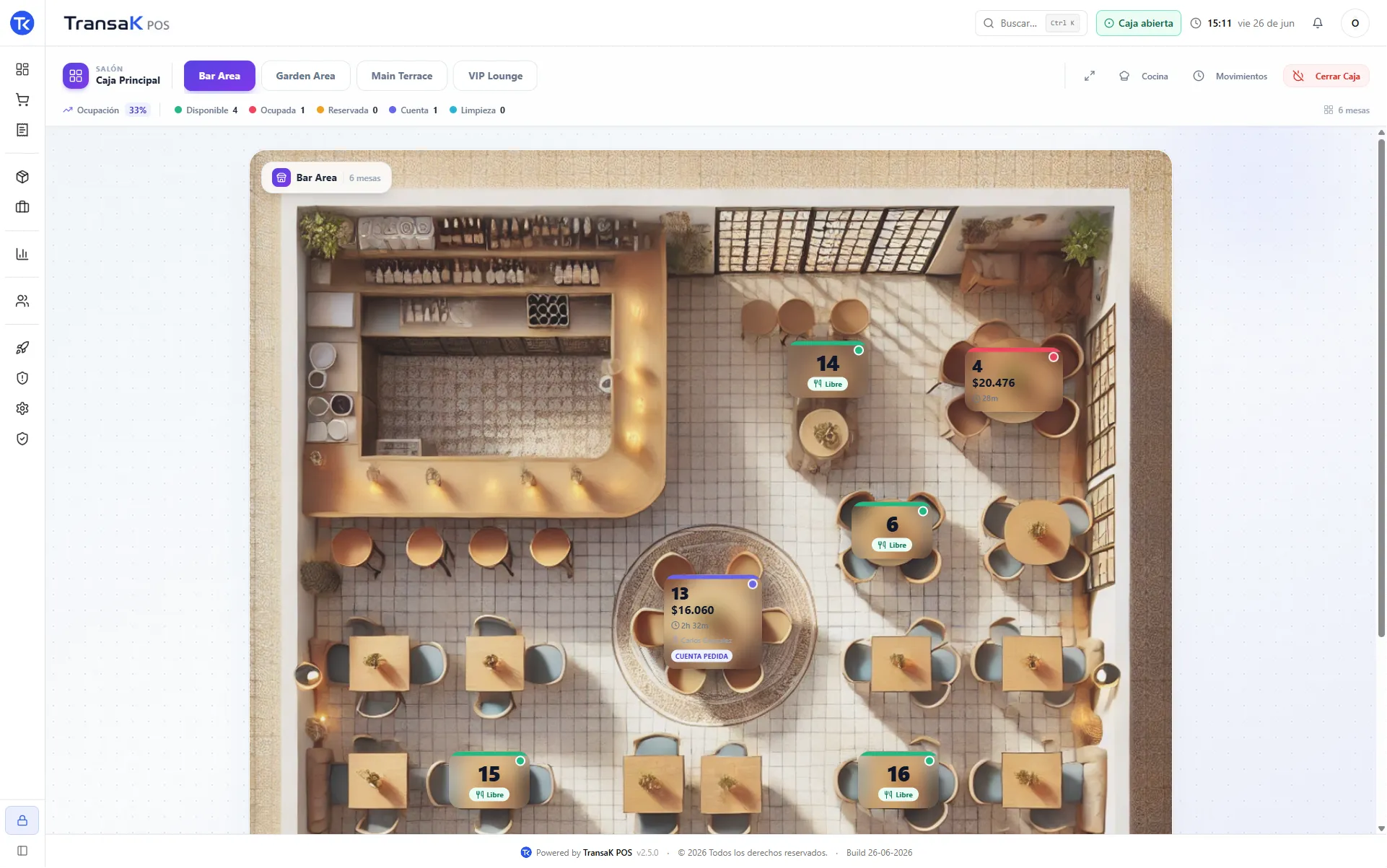1387x868 pixels.
Task: Click the CUENTA PEDIDA badge
Action: 701,657
